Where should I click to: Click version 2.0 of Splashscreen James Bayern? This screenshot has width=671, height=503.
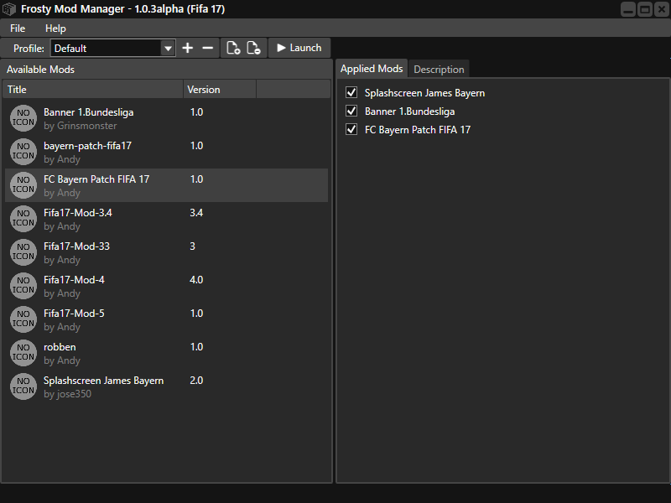[x=196, y=381]
